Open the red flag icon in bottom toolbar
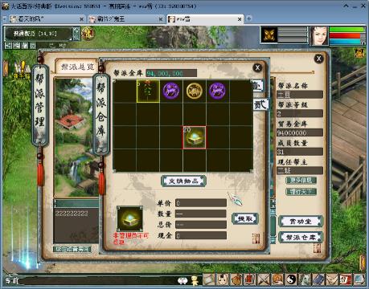The image size is (369, 289). pos(346,279)
